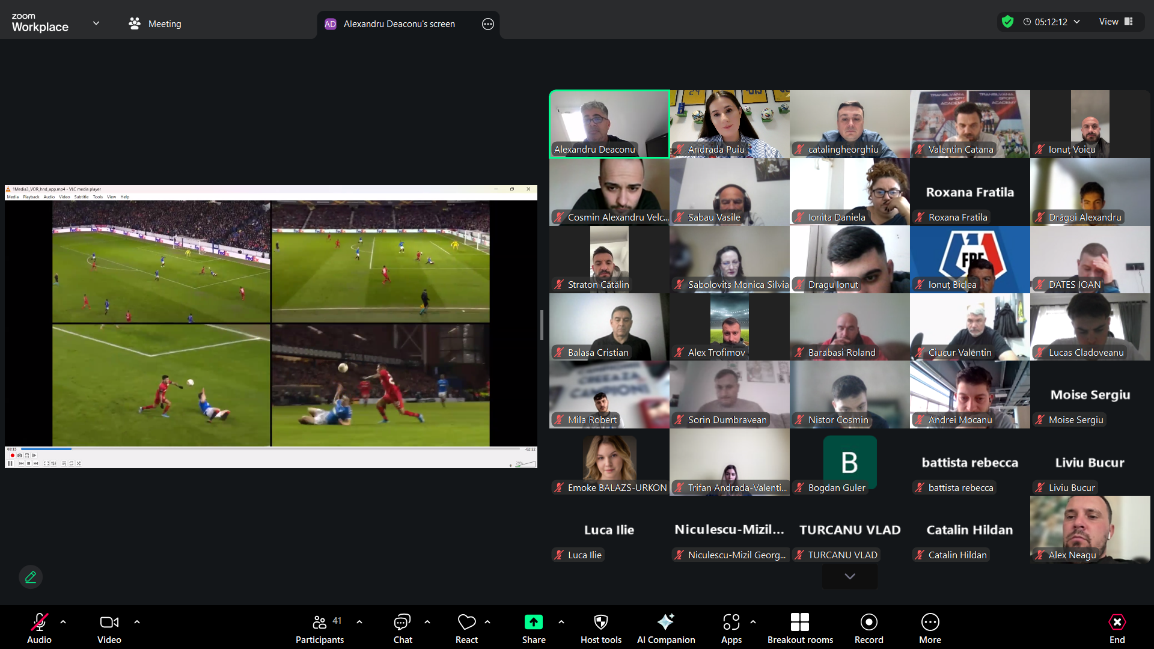The height and width of the screenshot is (649, 1154).
Task: Open the Meeting tab
Action: [x=155, y=24]
